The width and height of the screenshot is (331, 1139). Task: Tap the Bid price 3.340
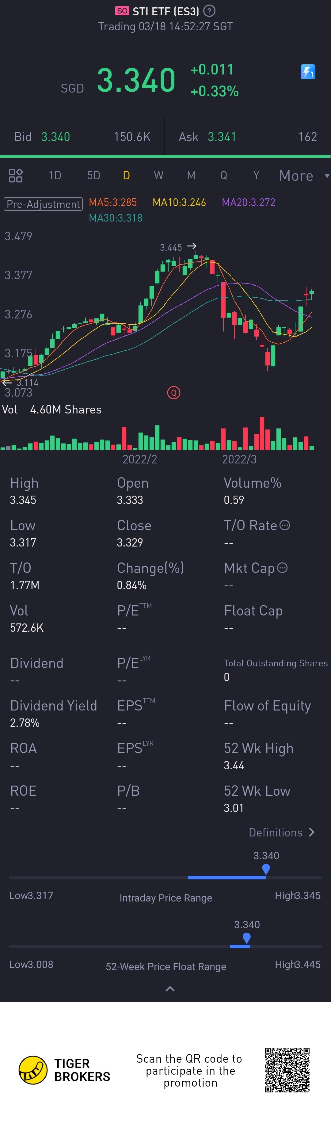(55, 137)
